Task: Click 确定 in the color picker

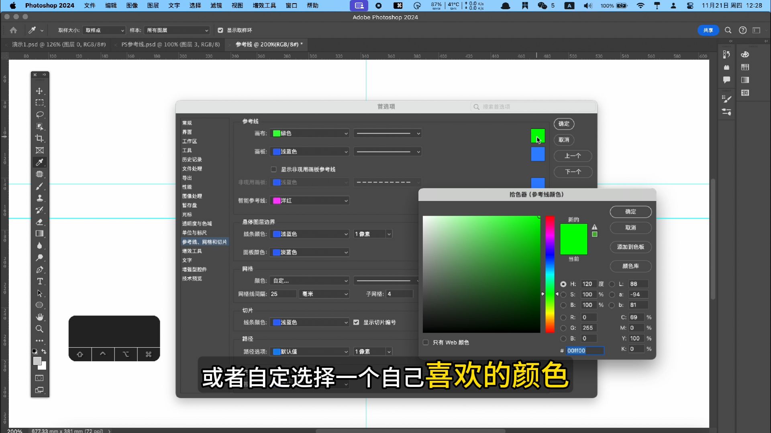Action: click(x=630, y=212)
